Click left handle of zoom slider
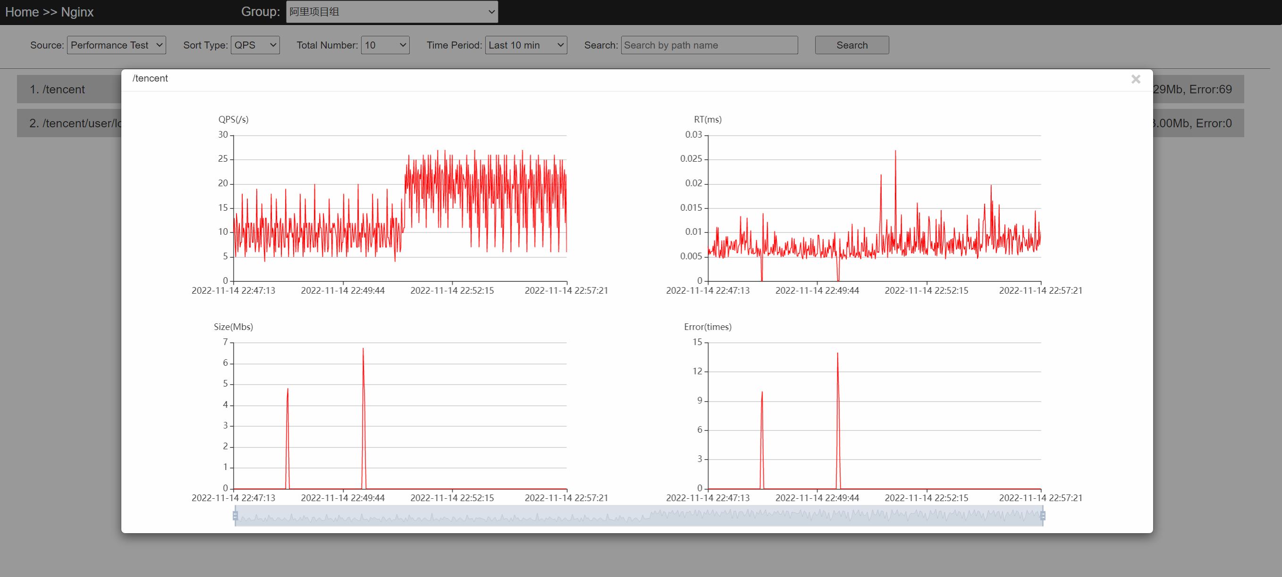Screen dimensions: 1282x577 236,515
